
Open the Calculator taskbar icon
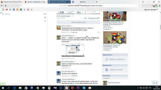(x=49, y=88)
